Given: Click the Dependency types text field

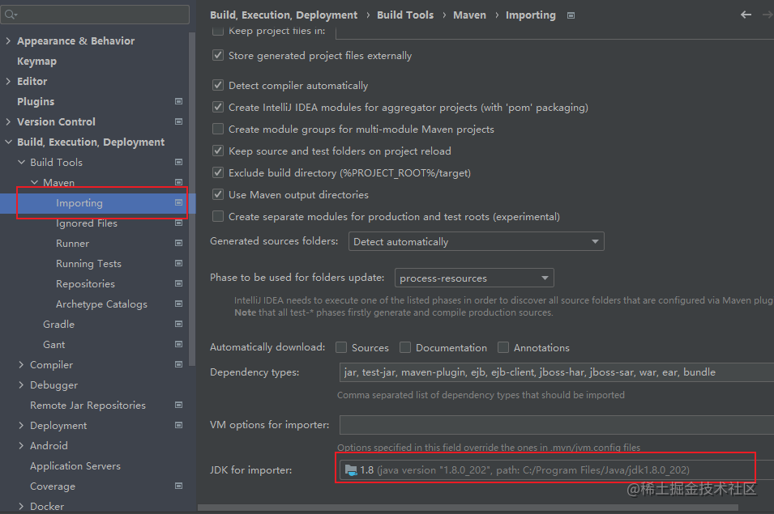Looking at the screenshot, I should [556, 372].
